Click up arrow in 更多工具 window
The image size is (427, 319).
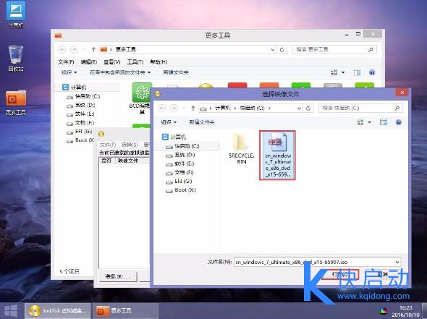point(93,49)
